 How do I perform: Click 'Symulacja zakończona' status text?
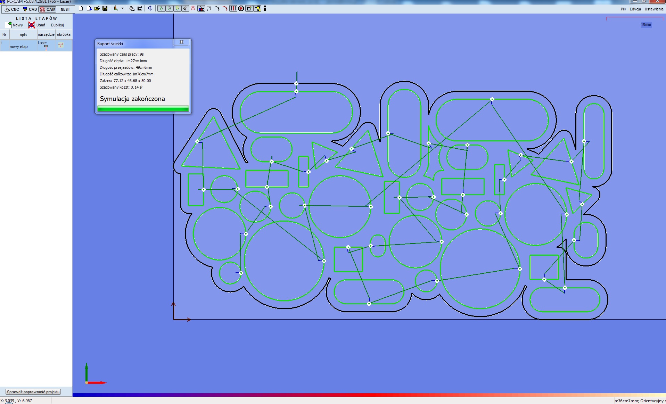[x=132, y=99]
